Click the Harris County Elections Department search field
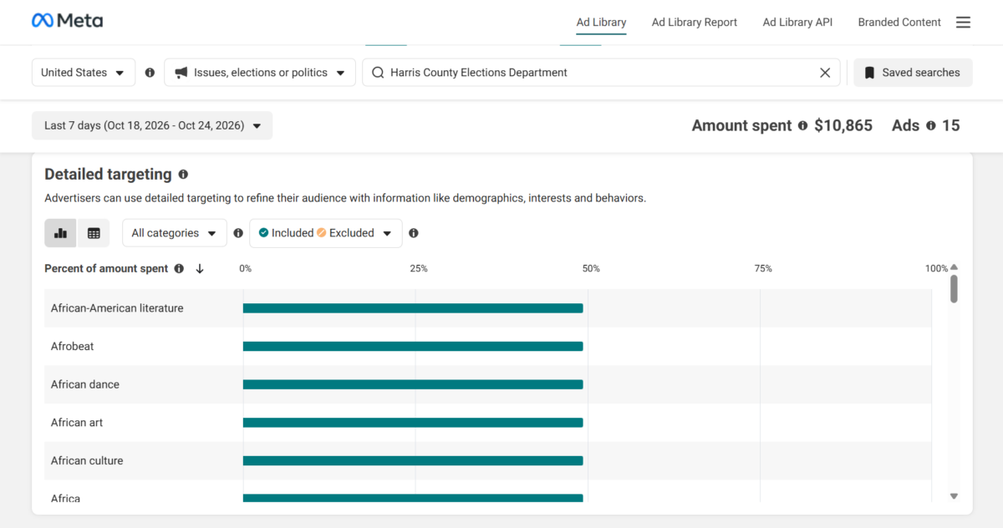The width and height of the screenshot is (1003, 528). [601, 73]
